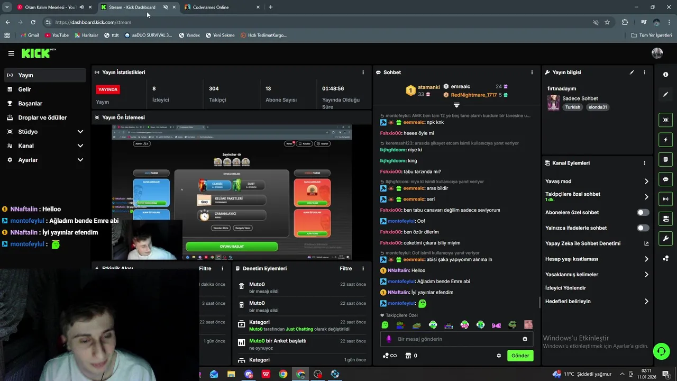Edit stream info using pencil in Yayın bilgisi

click(x=632, y=72)
